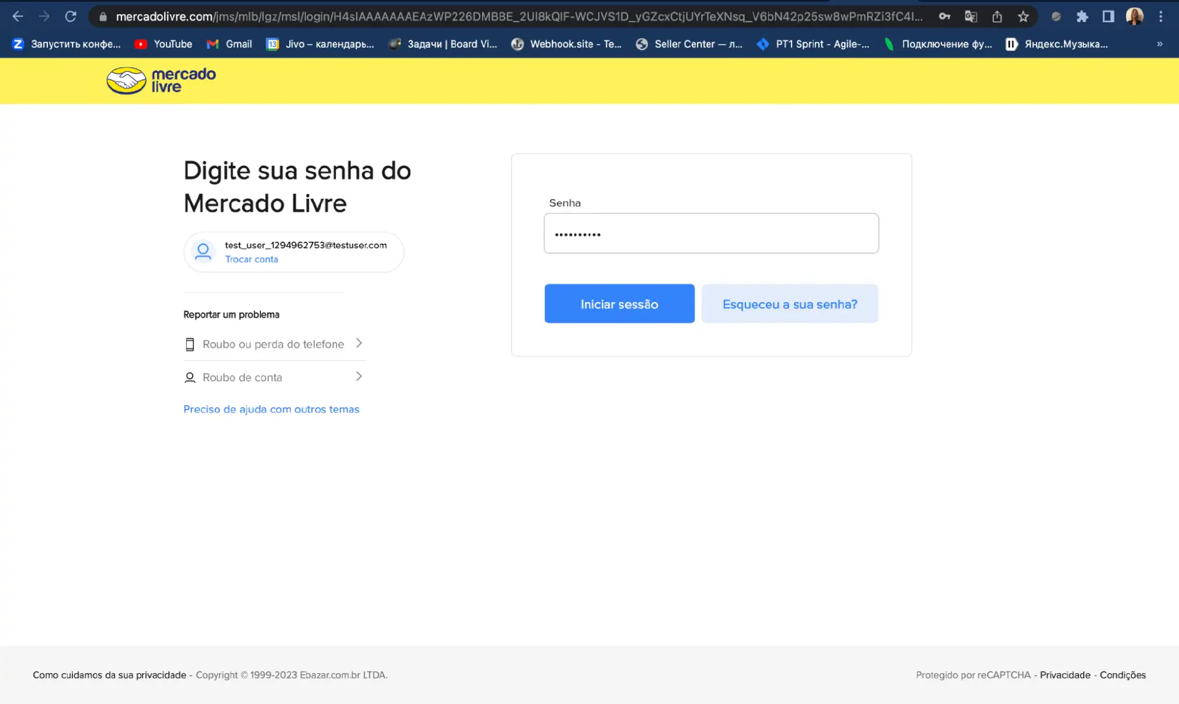The width and height of the screenshot is (1179, 704).
Task: Expand the Roubo de conta chevron
Action: 359,376
